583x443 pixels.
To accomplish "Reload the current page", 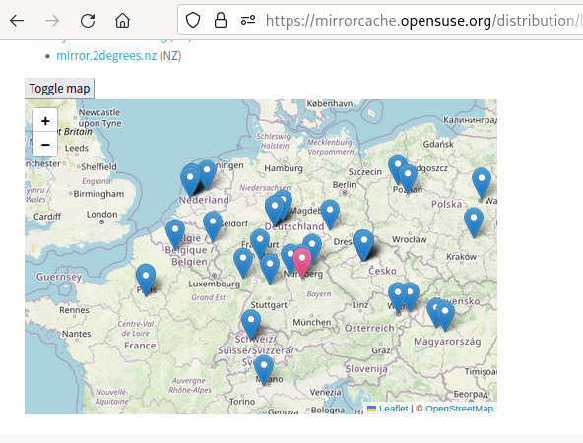I will pyautogui.click(x=88, y=20).
